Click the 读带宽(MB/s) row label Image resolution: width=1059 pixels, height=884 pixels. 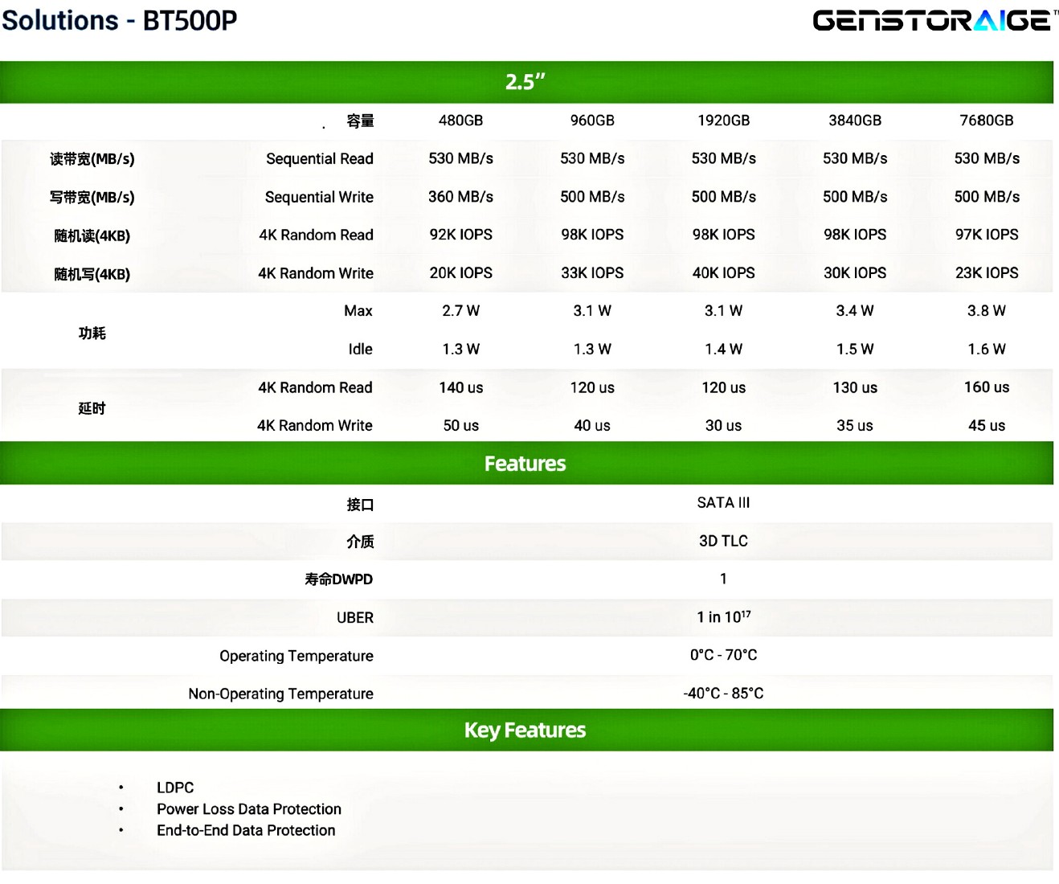click(x=92, y=159)
